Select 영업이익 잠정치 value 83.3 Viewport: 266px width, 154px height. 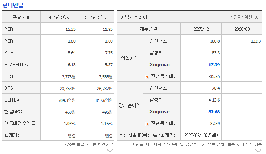tap(216, 53)
